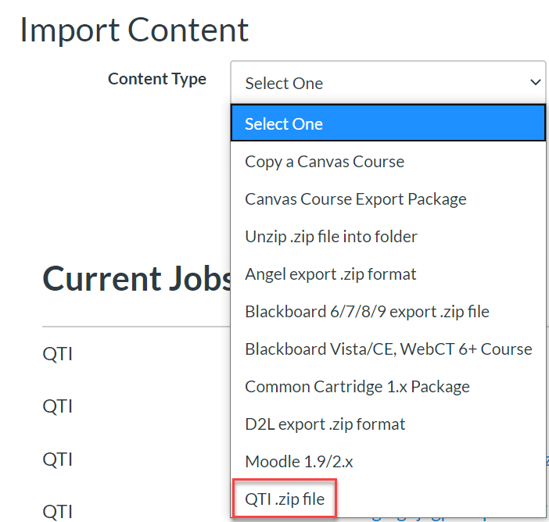Click the Content Type label
The height and width of the screenshot is (522, 549).
[x=157, y=79]
